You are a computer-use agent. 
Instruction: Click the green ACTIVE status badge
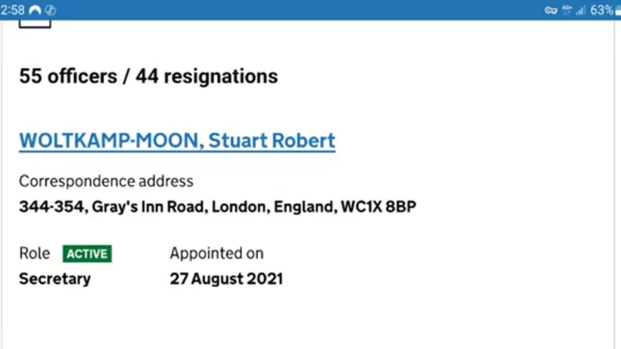coord(87,254)
